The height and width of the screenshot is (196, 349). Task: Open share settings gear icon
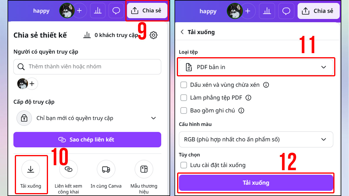click(153, 35)
